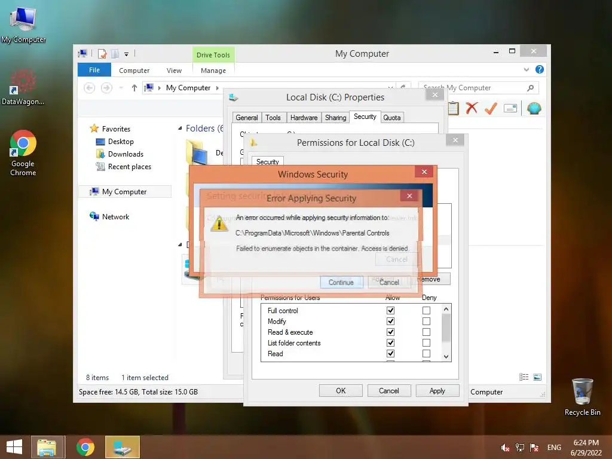
Task: Open the File menu in Explorer
Action: coord(94,70)
